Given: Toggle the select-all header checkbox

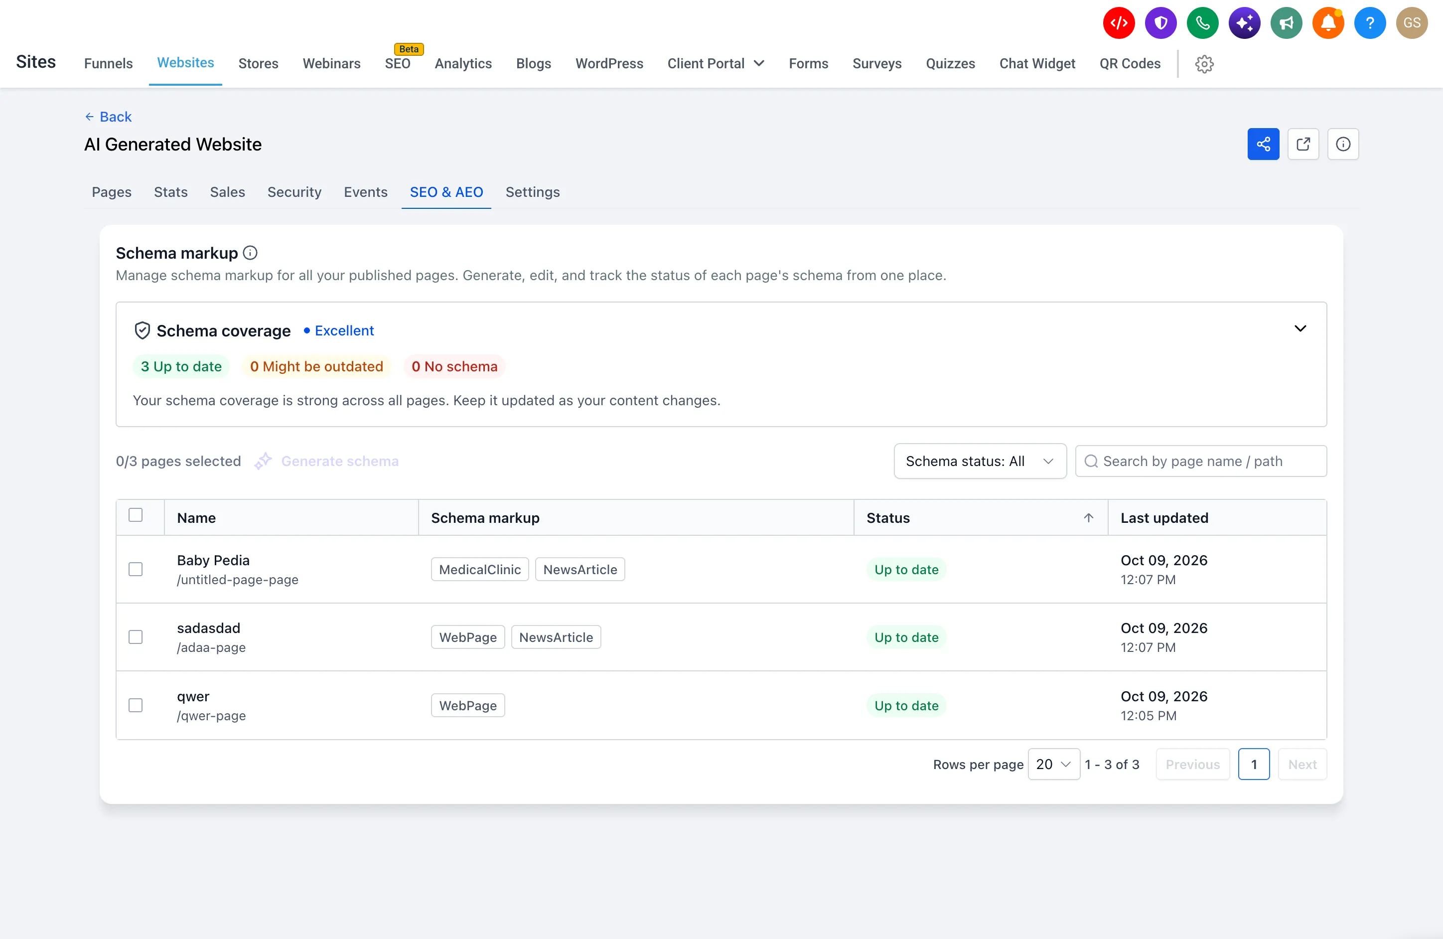Looking at the screenshot, I should click(135, 515).
